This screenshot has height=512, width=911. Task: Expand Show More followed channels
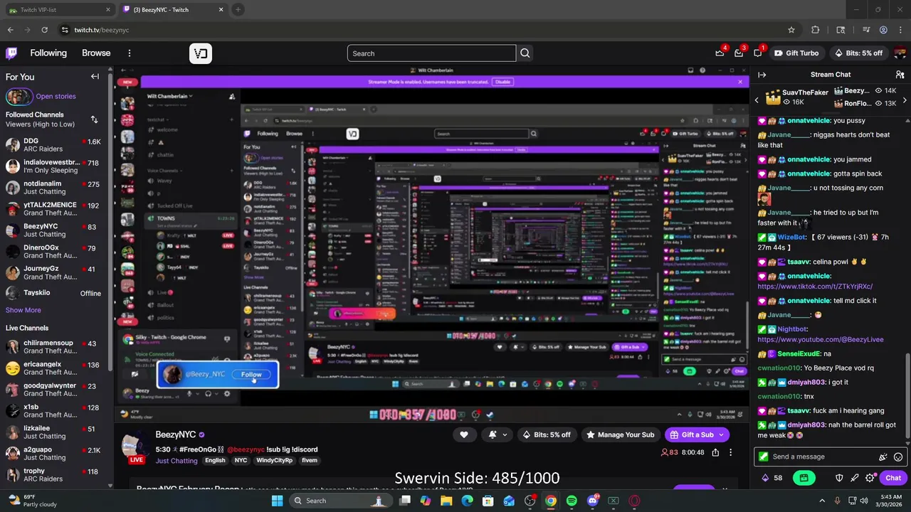pos(23,310)
